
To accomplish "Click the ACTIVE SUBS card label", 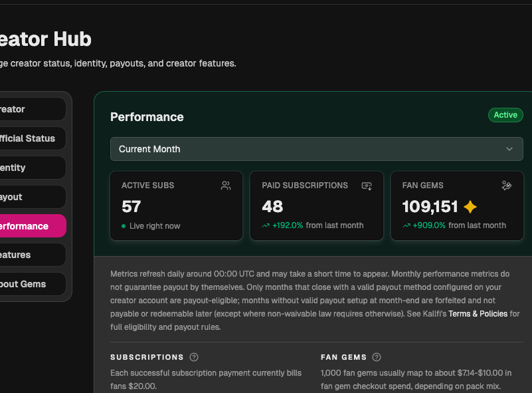I will (x=148, y=185).
